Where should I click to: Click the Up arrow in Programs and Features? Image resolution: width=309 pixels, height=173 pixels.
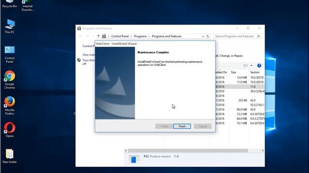point(98,37)
